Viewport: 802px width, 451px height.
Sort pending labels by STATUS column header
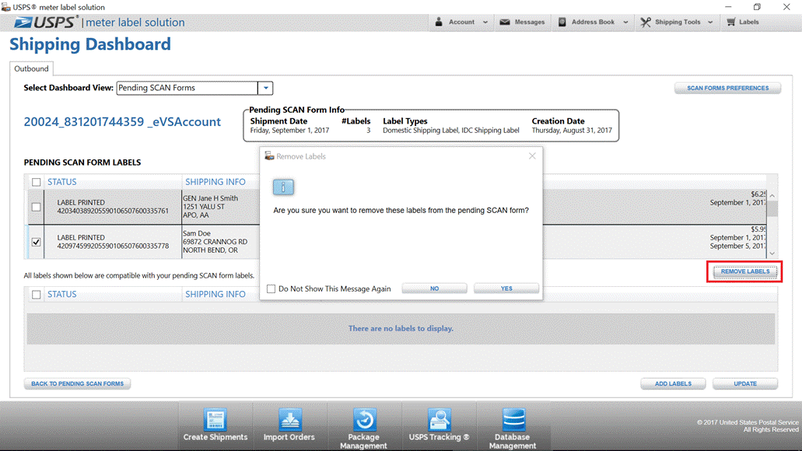(x=62, y=182)
